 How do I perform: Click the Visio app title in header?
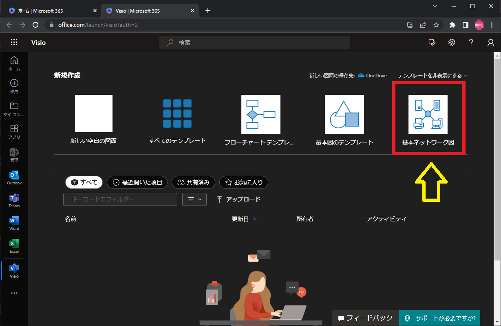click(38, 42)
